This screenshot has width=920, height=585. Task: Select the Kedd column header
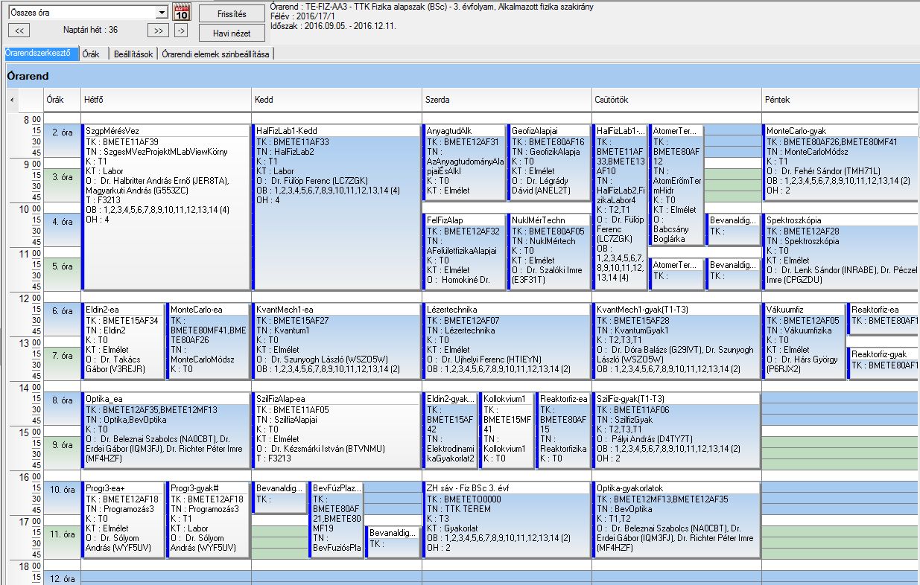(336, 100)
